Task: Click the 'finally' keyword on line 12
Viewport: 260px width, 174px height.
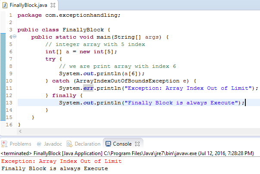Action: click(64, 95)
